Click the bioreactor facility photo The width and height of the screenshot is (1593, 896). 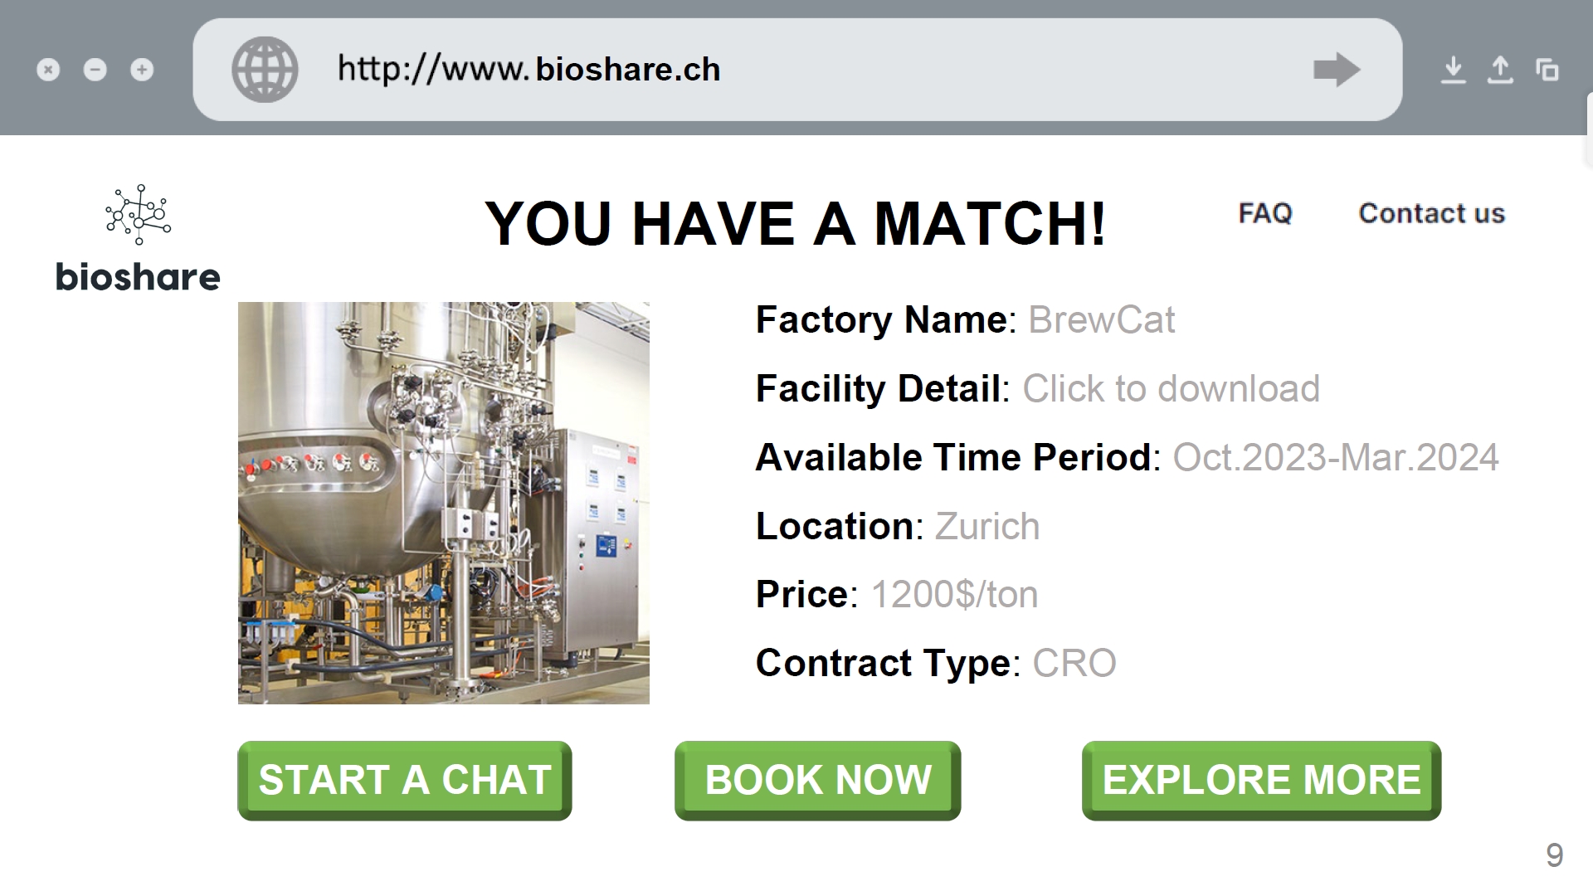coord(443,503)
